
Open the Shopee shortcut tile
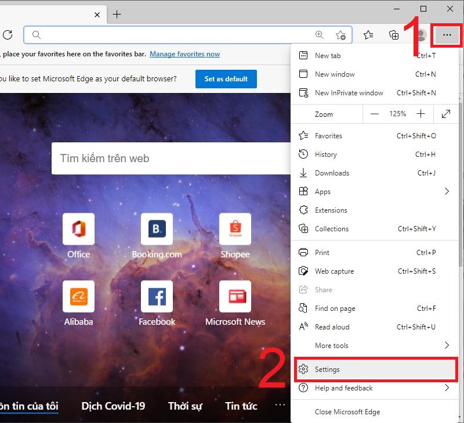point(235,230)
